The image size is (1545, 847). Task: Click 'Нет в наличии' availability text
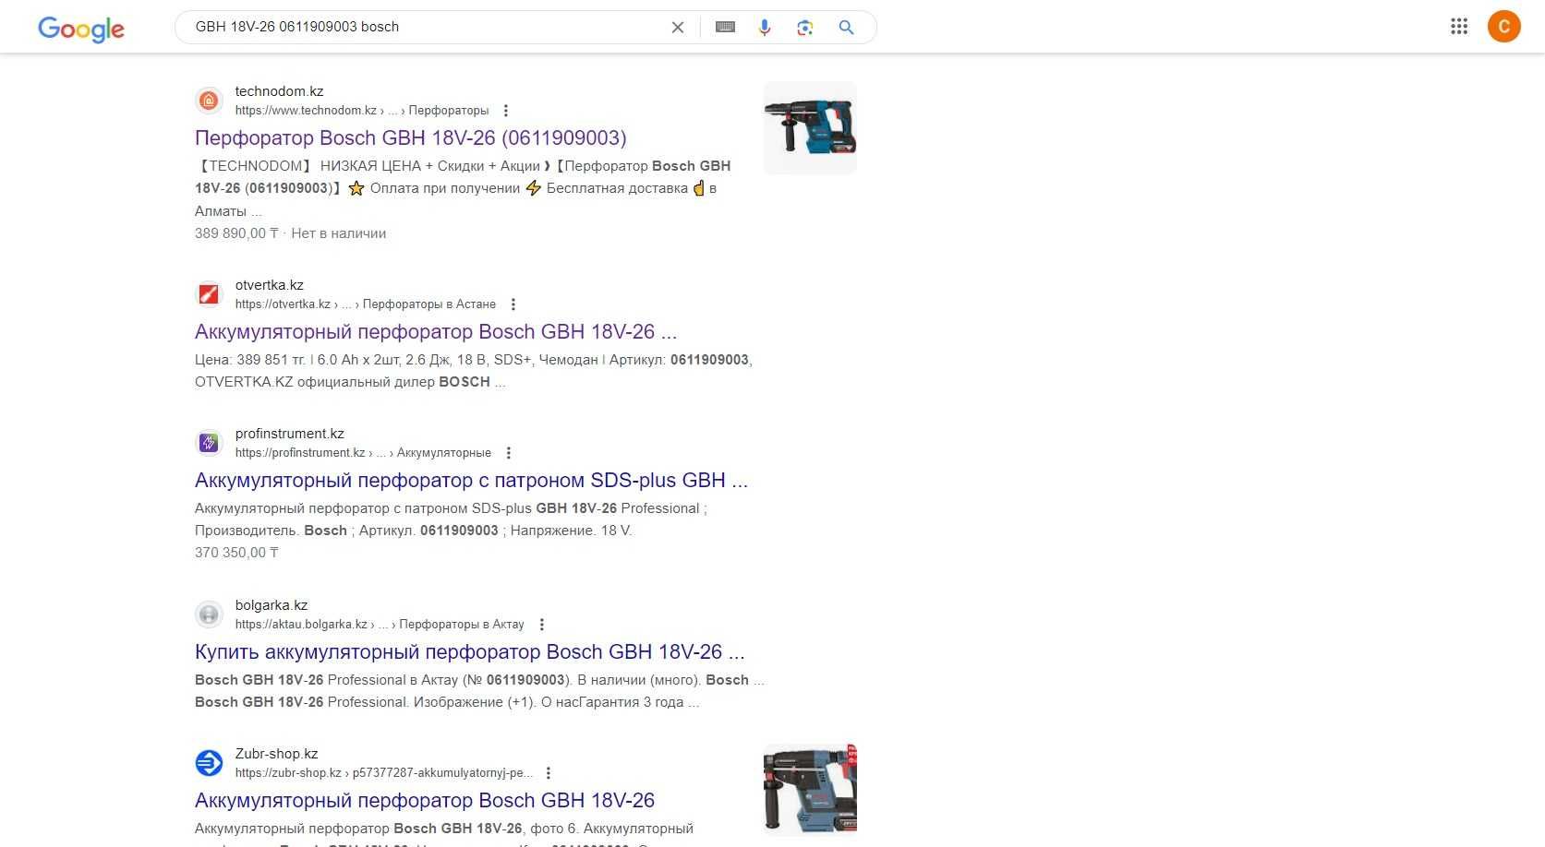[339, 233]
